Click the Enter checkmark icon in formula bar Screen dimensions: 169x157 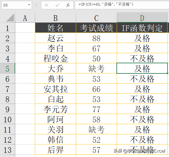click(x=57, y=5)
